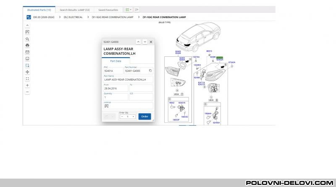Zoom in with the plus icon

[x=27, y=85]
